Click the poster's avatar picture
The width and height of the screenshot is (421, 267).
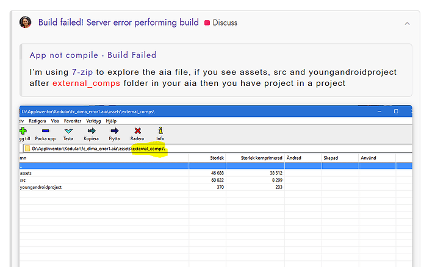click(x=26, y=23)
